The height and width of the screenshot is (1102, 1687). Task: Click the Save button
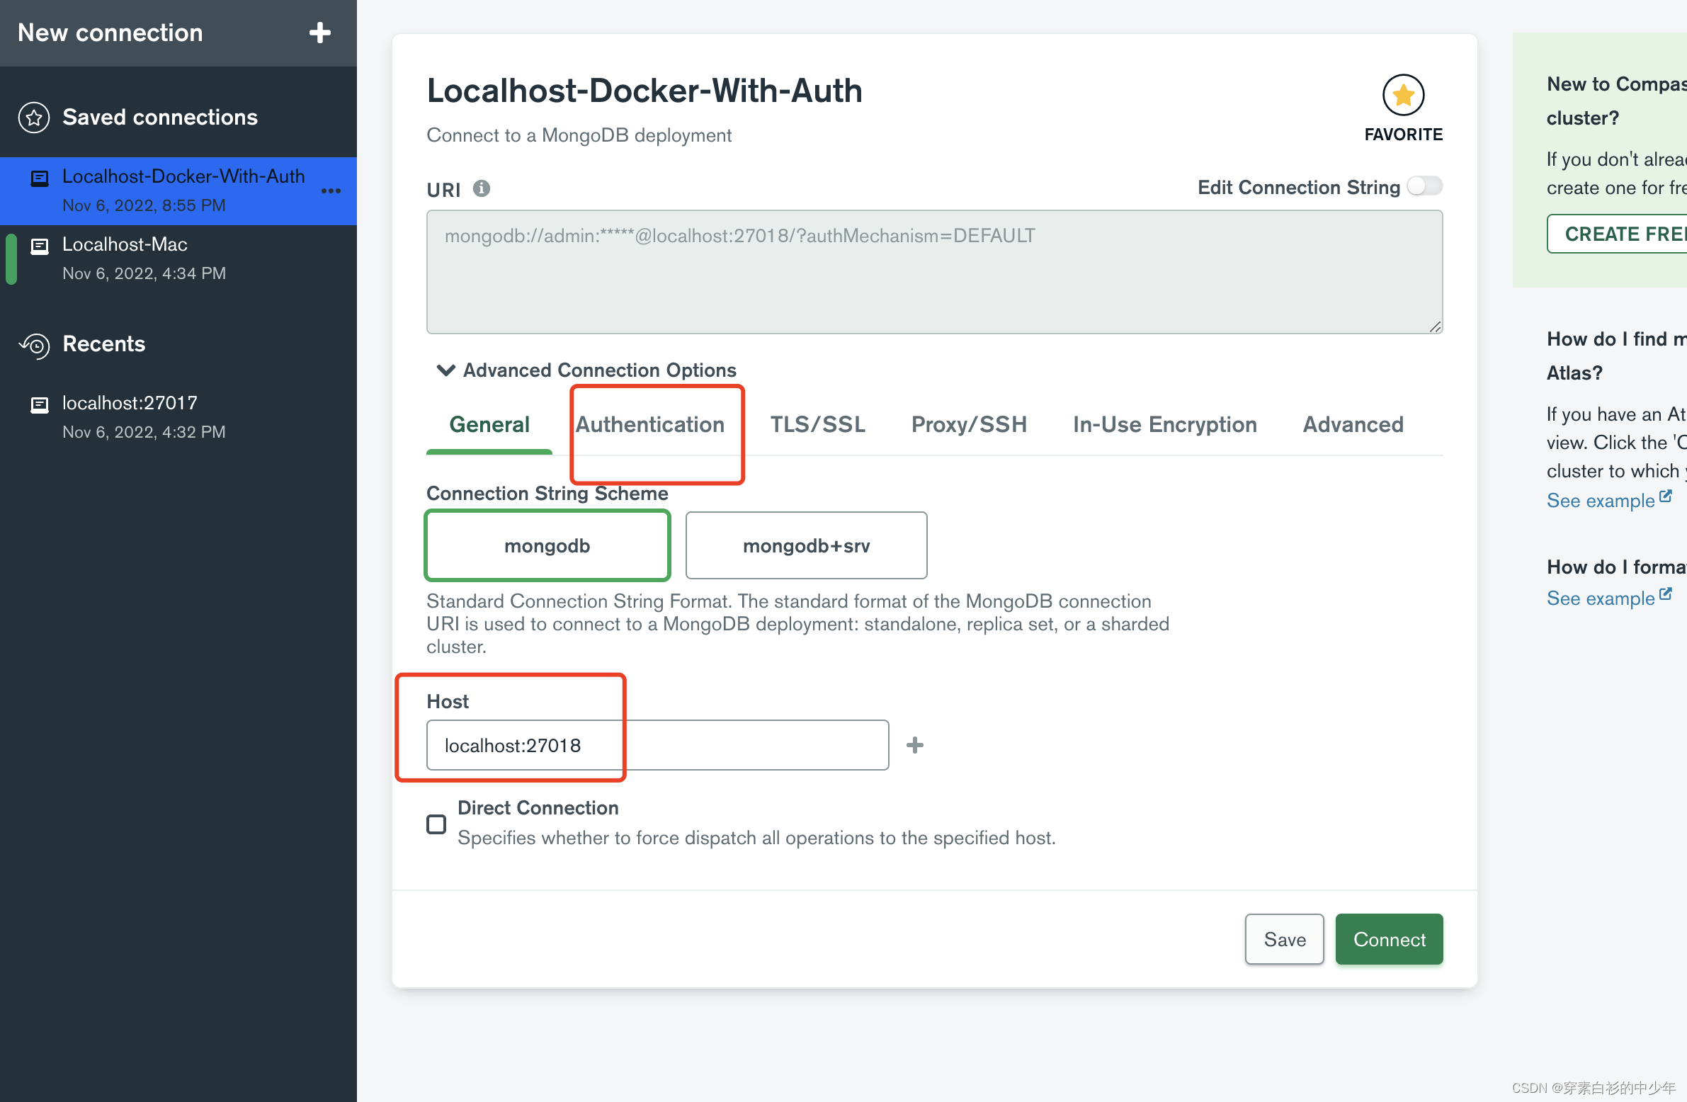pyautogui.click(x=1284, y=939)
